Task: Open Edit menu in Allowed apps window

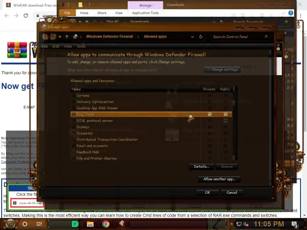Action: [56, 46]
